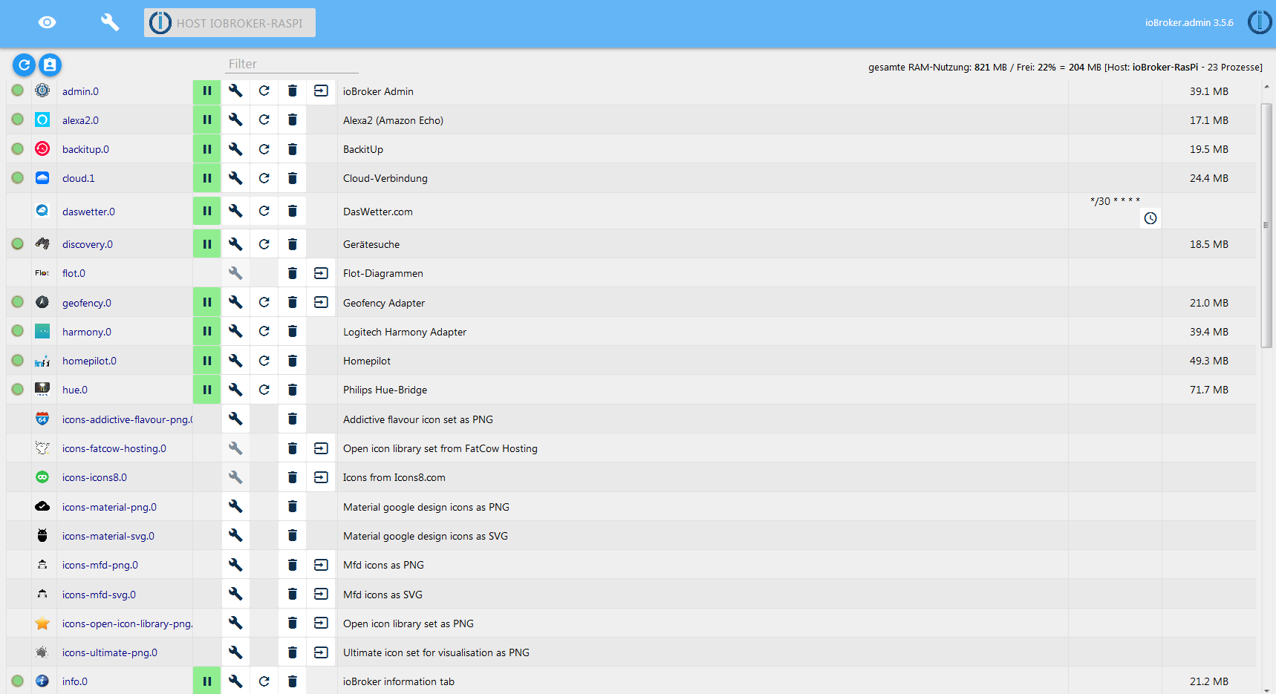Open flot.0 web link icon
Image resolution: width=1276 pixels, height=694 pixels.
(321, 273)
